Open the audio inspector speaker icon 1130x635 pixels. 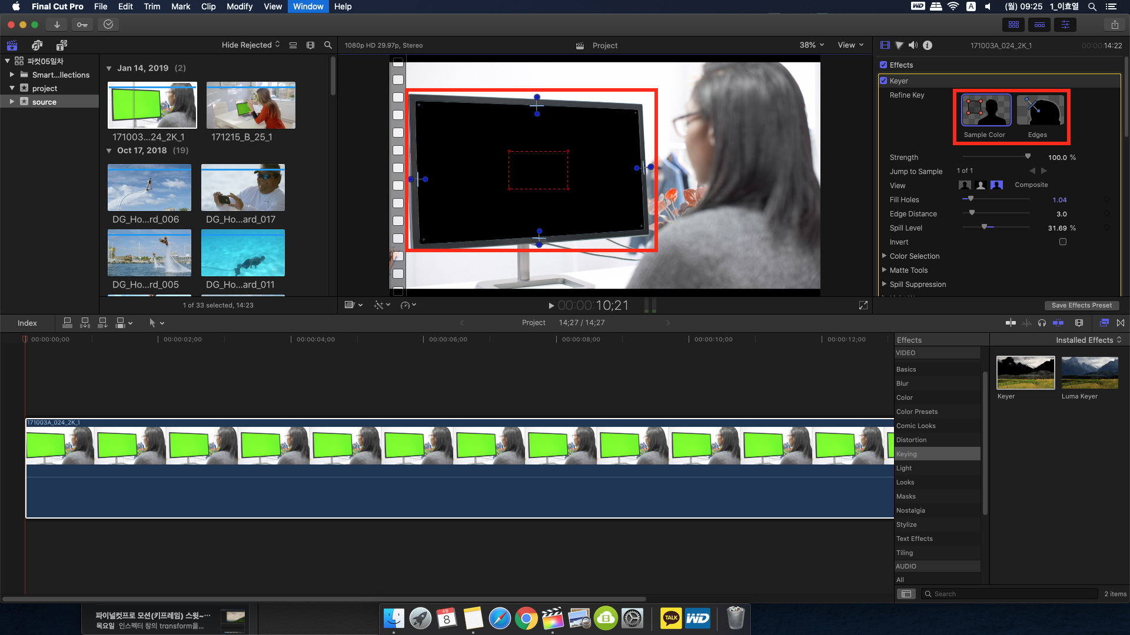coord(913,45)
